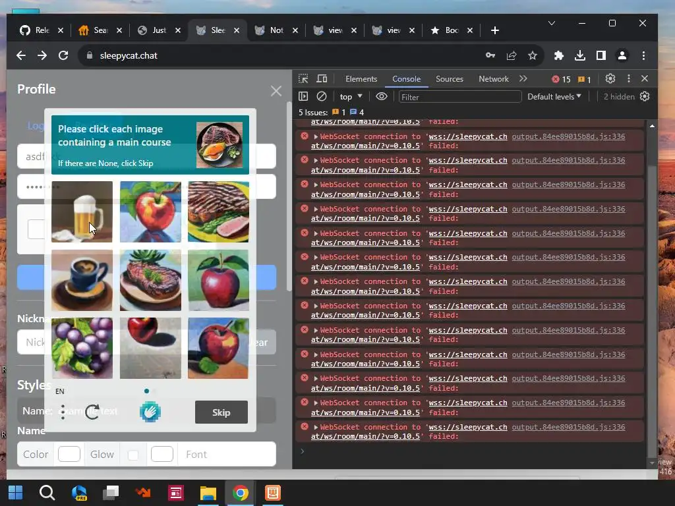Show the console sidebar
The height and width of the screenshot is (506, 675).
pos(303,96)
